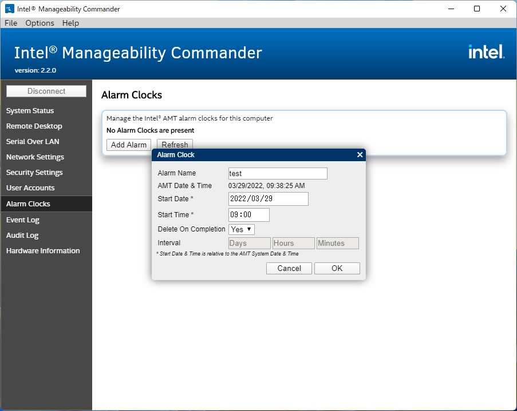Image resolution: width=517 pixels, height=411 pixels.
Task: Click the app icon in title bar
Action: [x=10, y=9]
